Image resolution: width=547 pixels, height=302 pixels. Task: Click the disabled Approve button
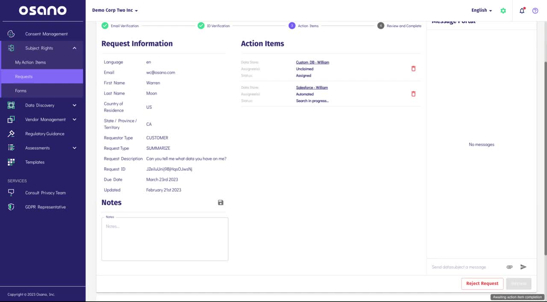pos(518,284)
